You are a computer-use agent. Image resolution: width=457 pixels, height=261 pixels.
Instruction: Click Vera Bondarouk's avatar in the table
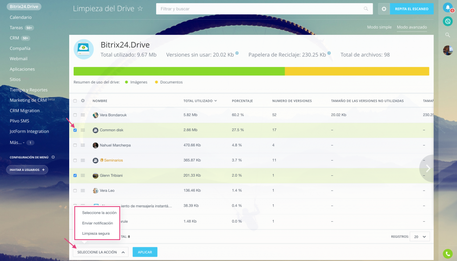[96, 115]
